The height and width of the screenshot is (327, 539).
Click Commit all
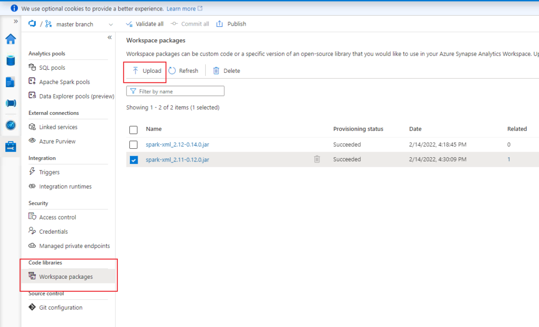coord(190,24)
